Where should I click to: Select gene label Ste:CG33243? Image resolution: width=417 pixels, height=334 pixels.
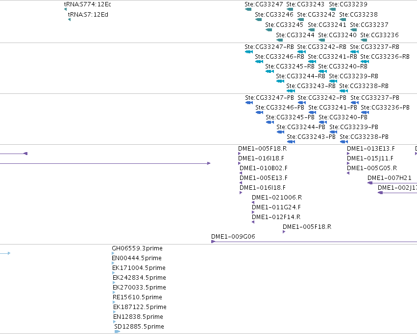[x=305, y=4]
